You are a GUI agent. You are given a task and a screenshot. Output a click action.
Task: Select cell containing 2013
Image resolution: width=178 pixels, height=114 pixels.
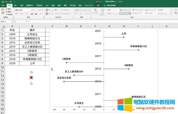[12, 43]
